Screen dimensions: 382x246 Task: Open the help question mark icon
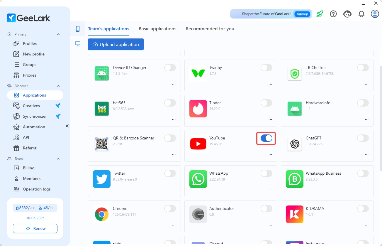(x=333, y=14)
